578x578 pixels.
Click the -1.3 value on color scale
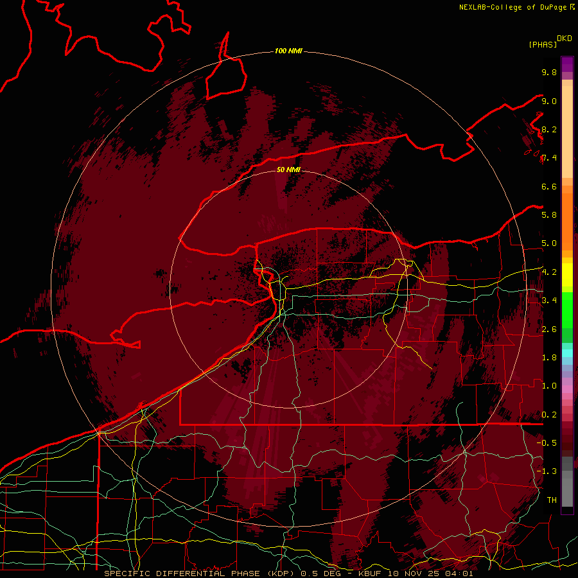[547, 471]
